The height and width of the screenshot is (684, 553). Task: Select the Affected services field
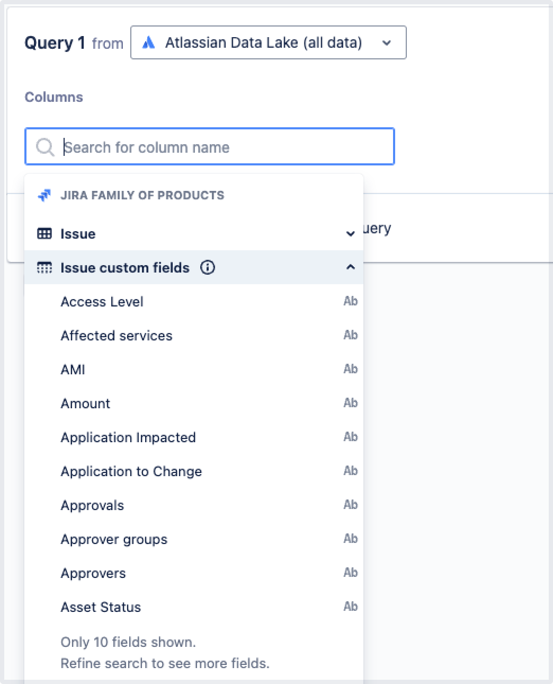pos(117,336)
